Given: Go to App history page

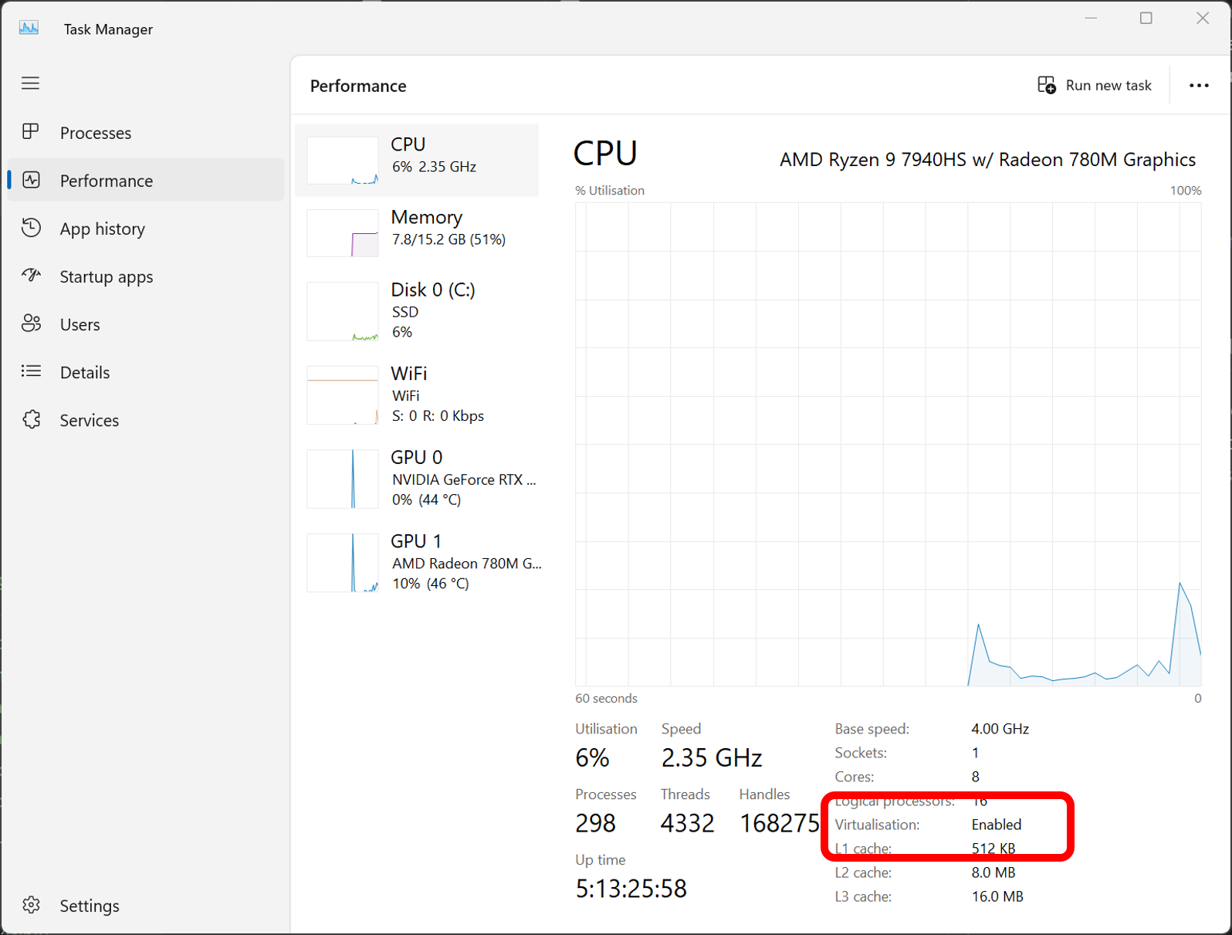Looking at the screenshot, I should pyautogui.click(x=103, y=229).
